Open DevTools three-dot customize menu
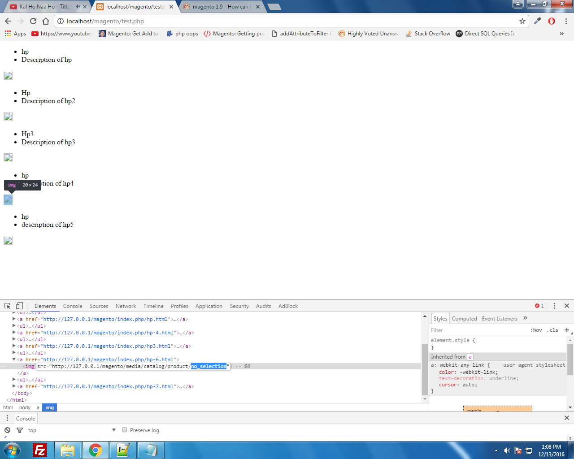574x459 pixels. (554, 306)
